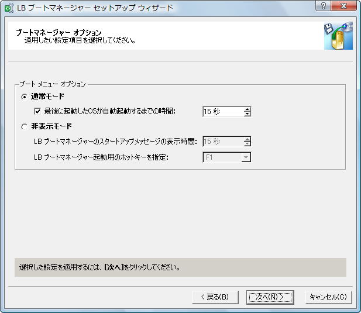Click the up arrow of startup message time
361x313 pixels.
[247, 139]
